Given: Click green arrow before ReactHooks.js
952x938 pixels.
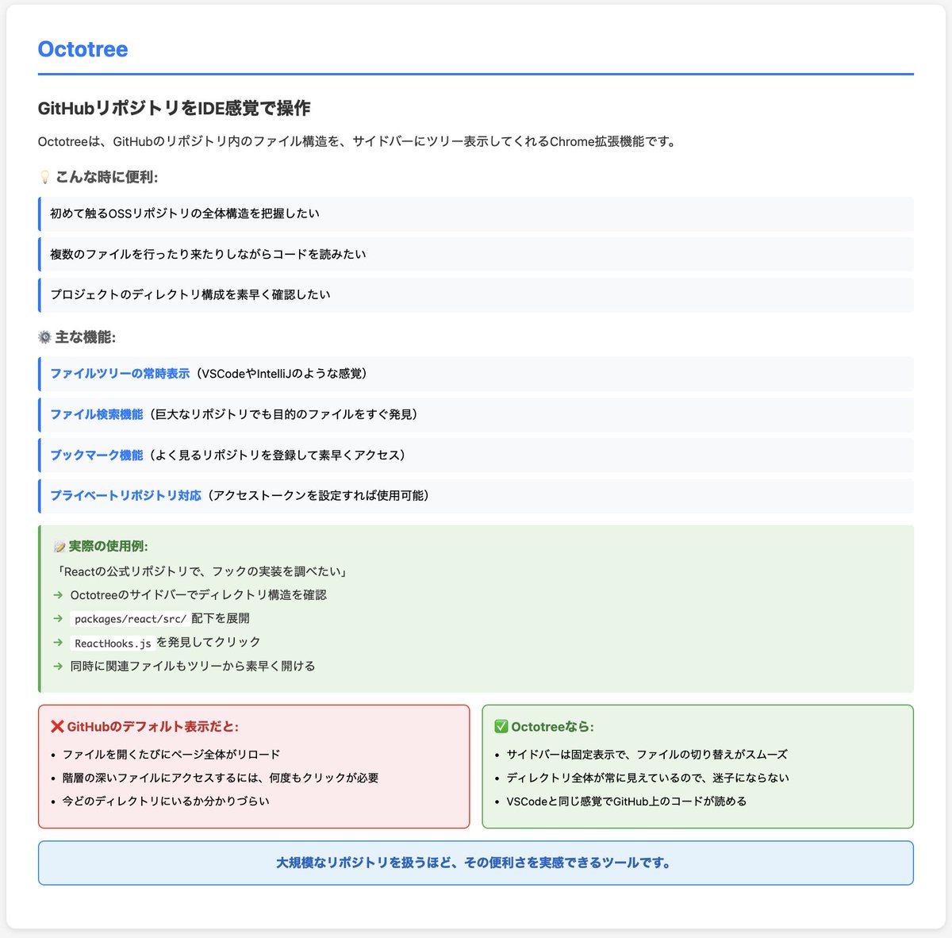Looking at the screenshot, I should pos(58,642).
